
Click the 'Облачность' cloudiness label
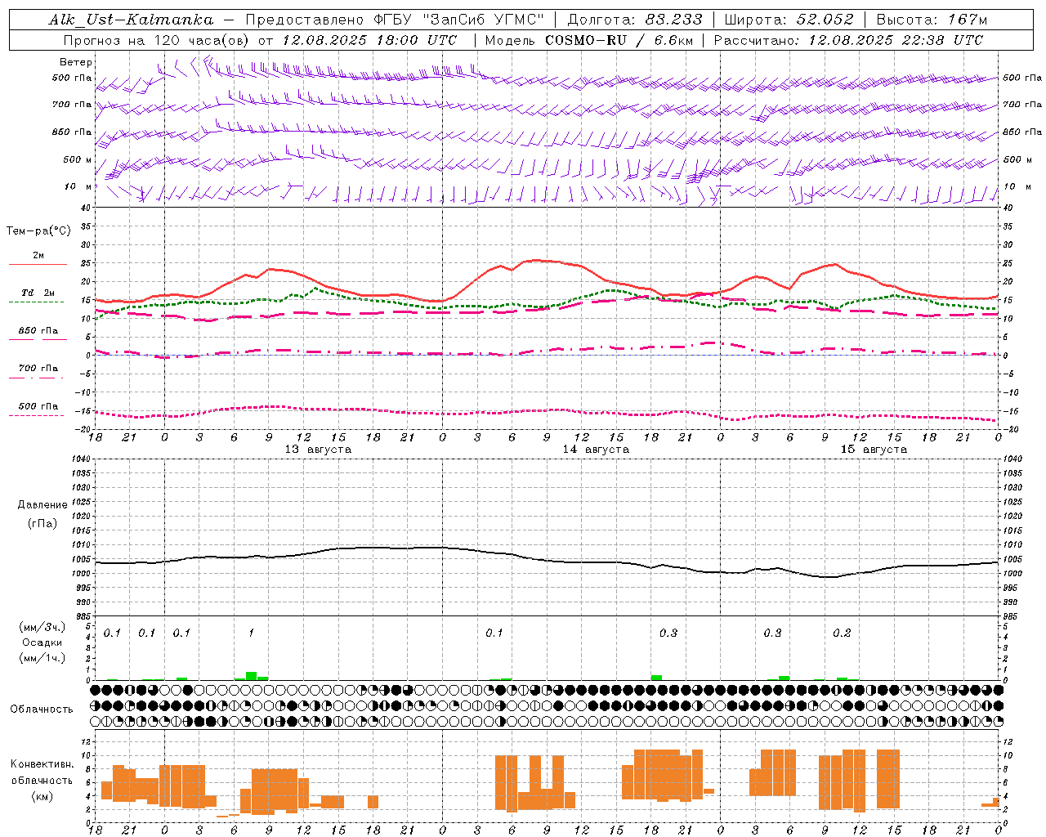(41, 709)
